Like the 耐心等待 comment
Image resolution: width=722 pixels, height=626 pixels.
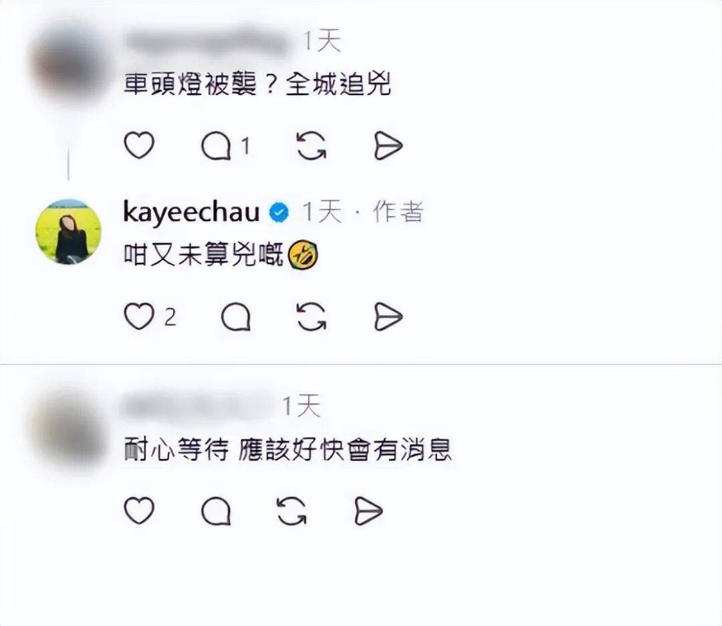[139, 511]
